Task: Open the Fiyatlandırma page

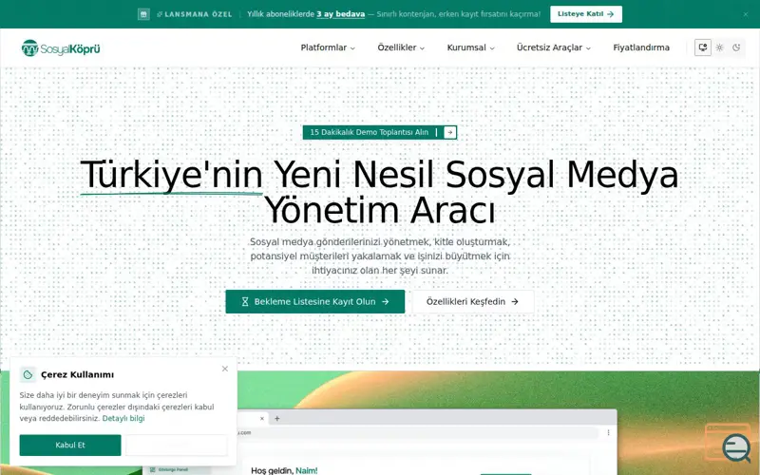Action: 640,47
